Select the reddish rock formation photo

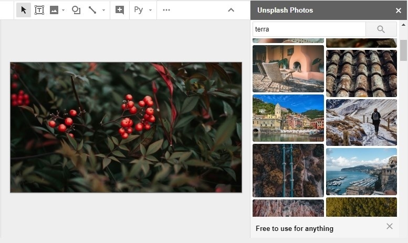pos(288,208)
